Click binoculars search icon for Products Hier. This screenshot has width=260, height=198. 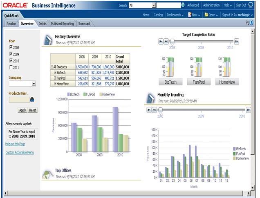(x=32, y=100)
